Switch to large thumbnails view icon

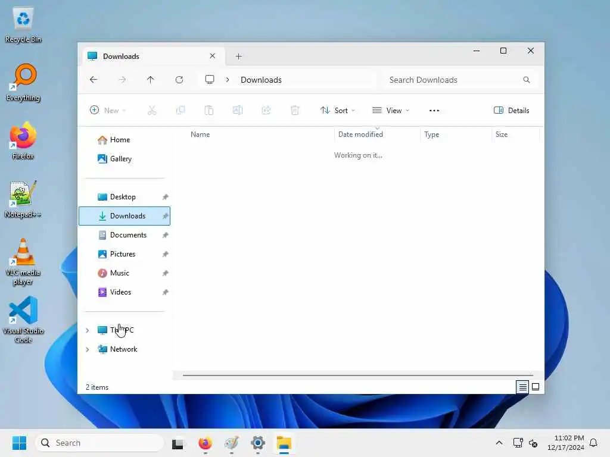[x=536, y=387]
